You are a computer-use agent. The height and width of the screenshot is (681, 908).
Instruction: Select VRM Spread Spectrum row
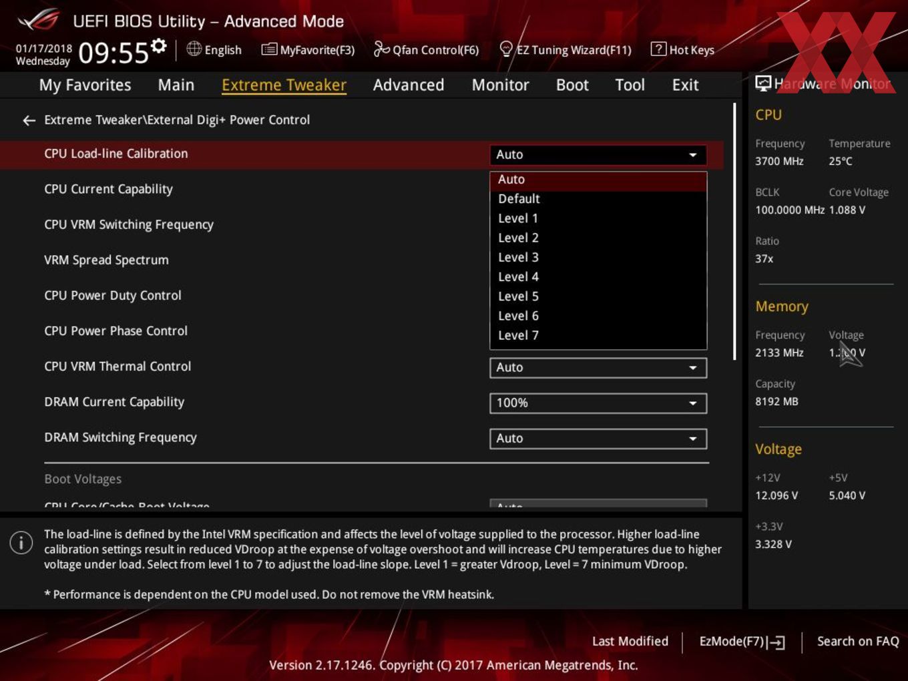(x=106, y=260)
